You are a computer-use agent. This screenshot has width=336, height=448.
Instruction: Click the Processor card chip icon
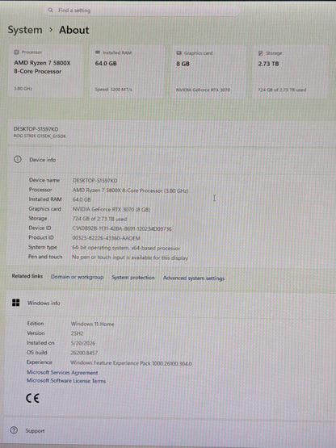click(16, 52)
